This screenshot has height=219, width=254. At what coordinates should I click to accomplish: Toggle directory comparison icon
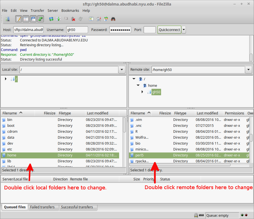(99, 19)
